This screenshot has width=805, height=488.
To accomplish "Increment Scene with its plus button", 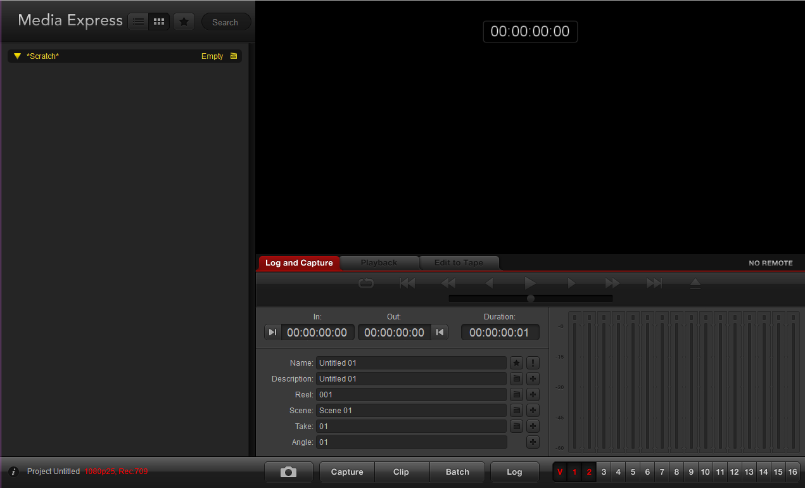I will pos(533,411).
